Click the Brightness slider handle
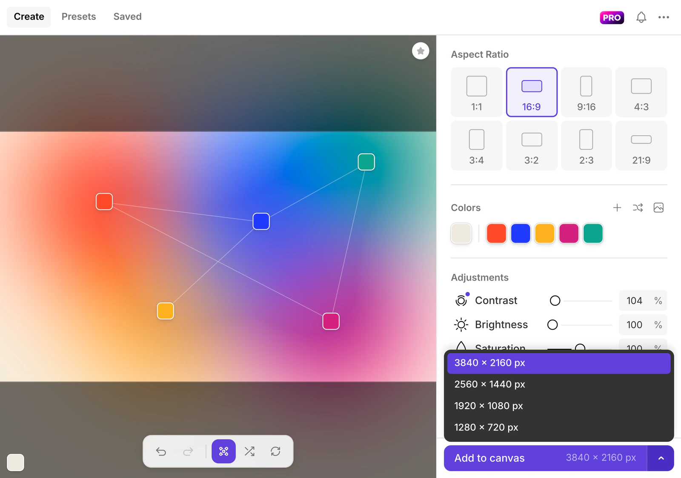This screenshot has width=681, height=478. 552,325
